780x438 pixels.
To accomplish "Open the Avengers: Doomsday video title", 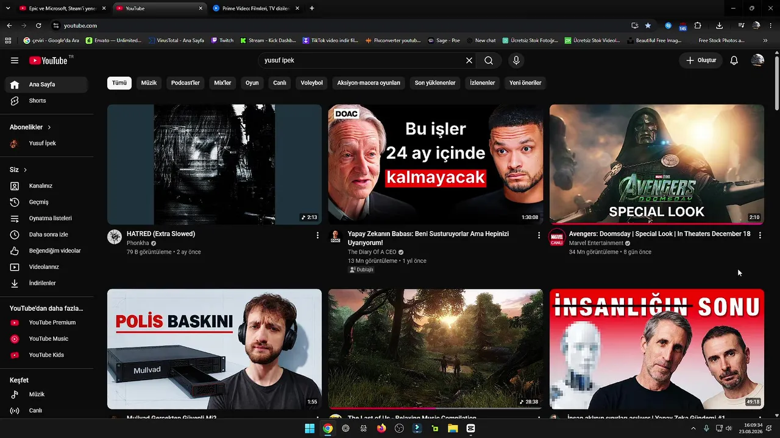I will 659,234.
